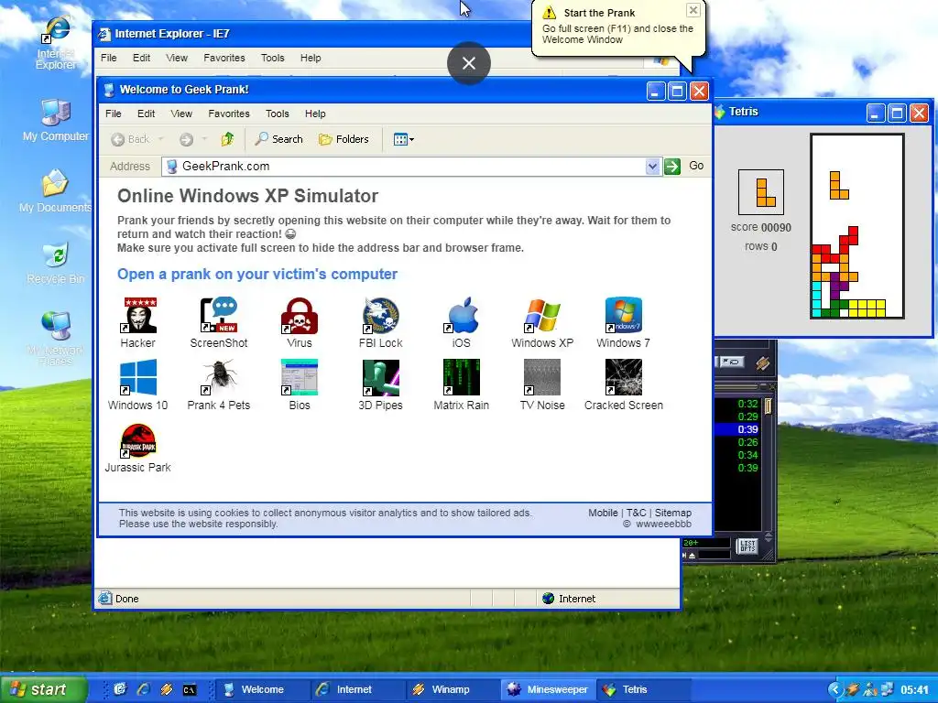Click the green Go arrow button
Image resolution: width=938 pixels, height=703 pixels.
671,167
